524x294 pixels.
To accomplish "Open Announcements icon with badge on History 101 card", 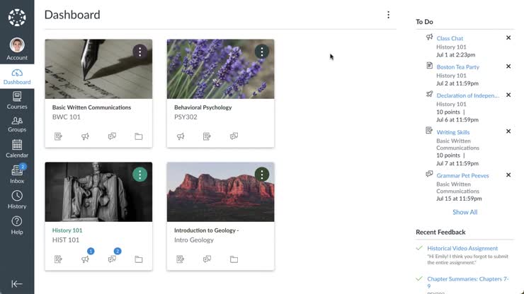I will (x=85, y=259).
